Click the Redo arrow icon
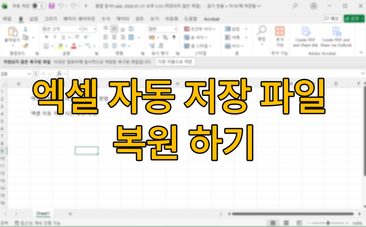This screenshot has height=227, width=366. [74, 6]
